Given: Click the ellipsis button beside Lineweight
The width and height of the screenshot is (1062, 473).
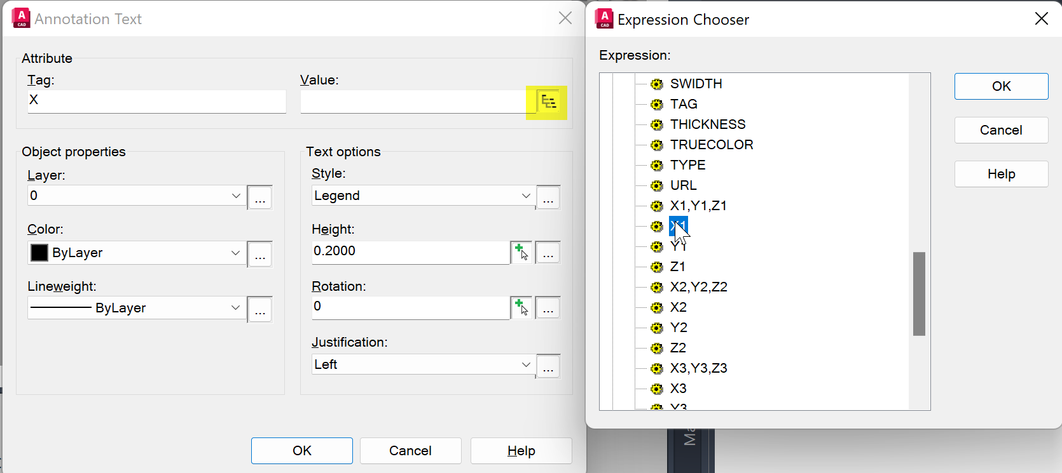Looking at the screenshot, I should (259, 310).
